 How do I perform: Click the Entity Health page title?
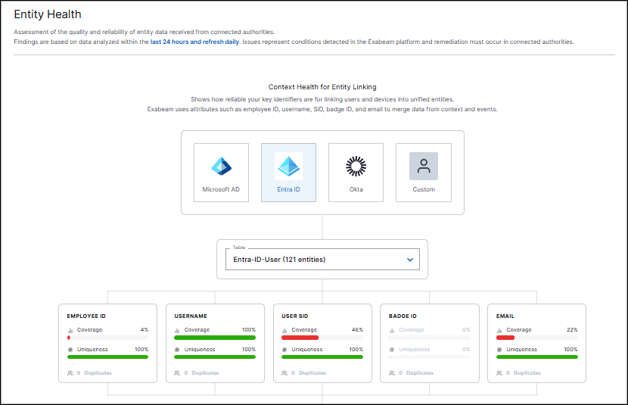48,14
